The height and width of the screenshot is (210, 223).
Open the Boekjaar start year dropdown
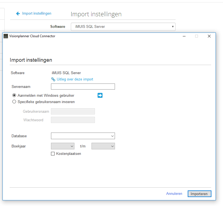coord(63,146)
